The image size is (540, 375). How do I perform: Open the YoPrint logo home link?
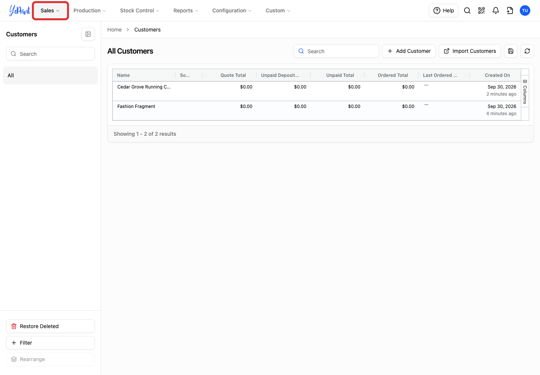pos(19,10)
